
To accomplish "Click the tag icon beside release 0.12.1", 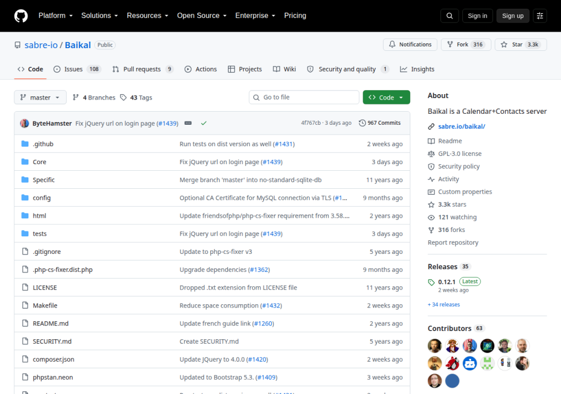I will coord(431,282).
